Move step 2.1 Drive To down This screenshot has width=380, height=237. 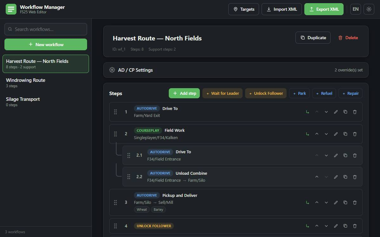pos(326,155)
